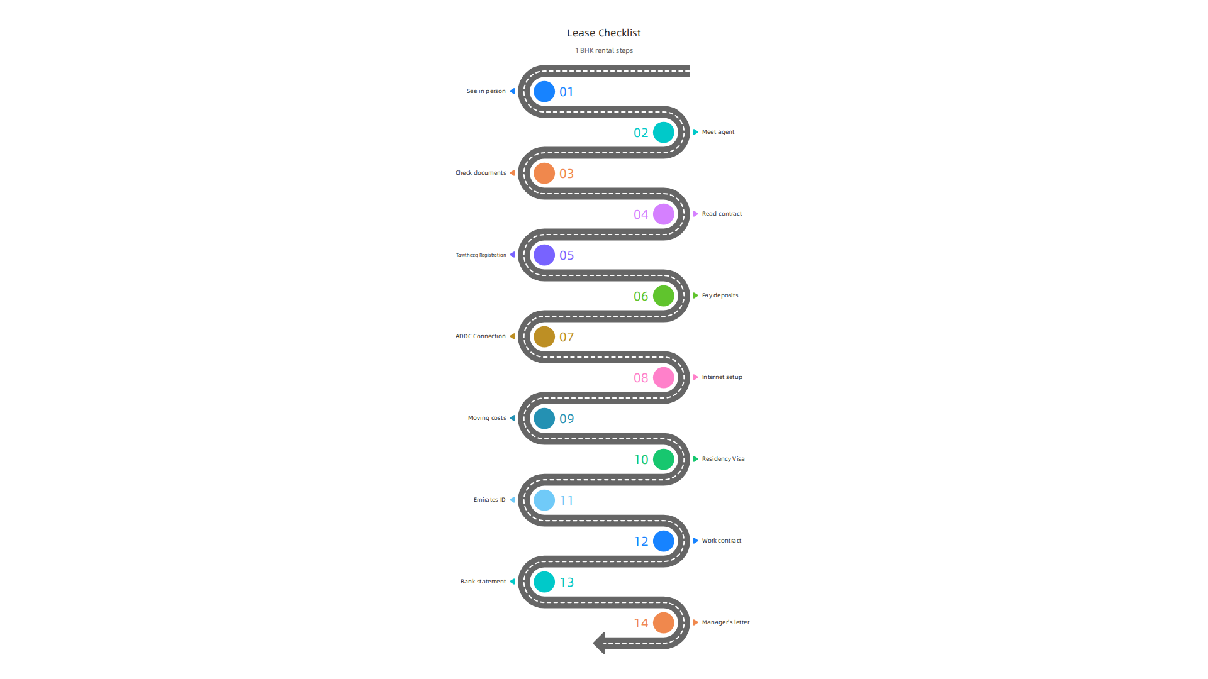Click the 'See in person' label

pos(486,91)
